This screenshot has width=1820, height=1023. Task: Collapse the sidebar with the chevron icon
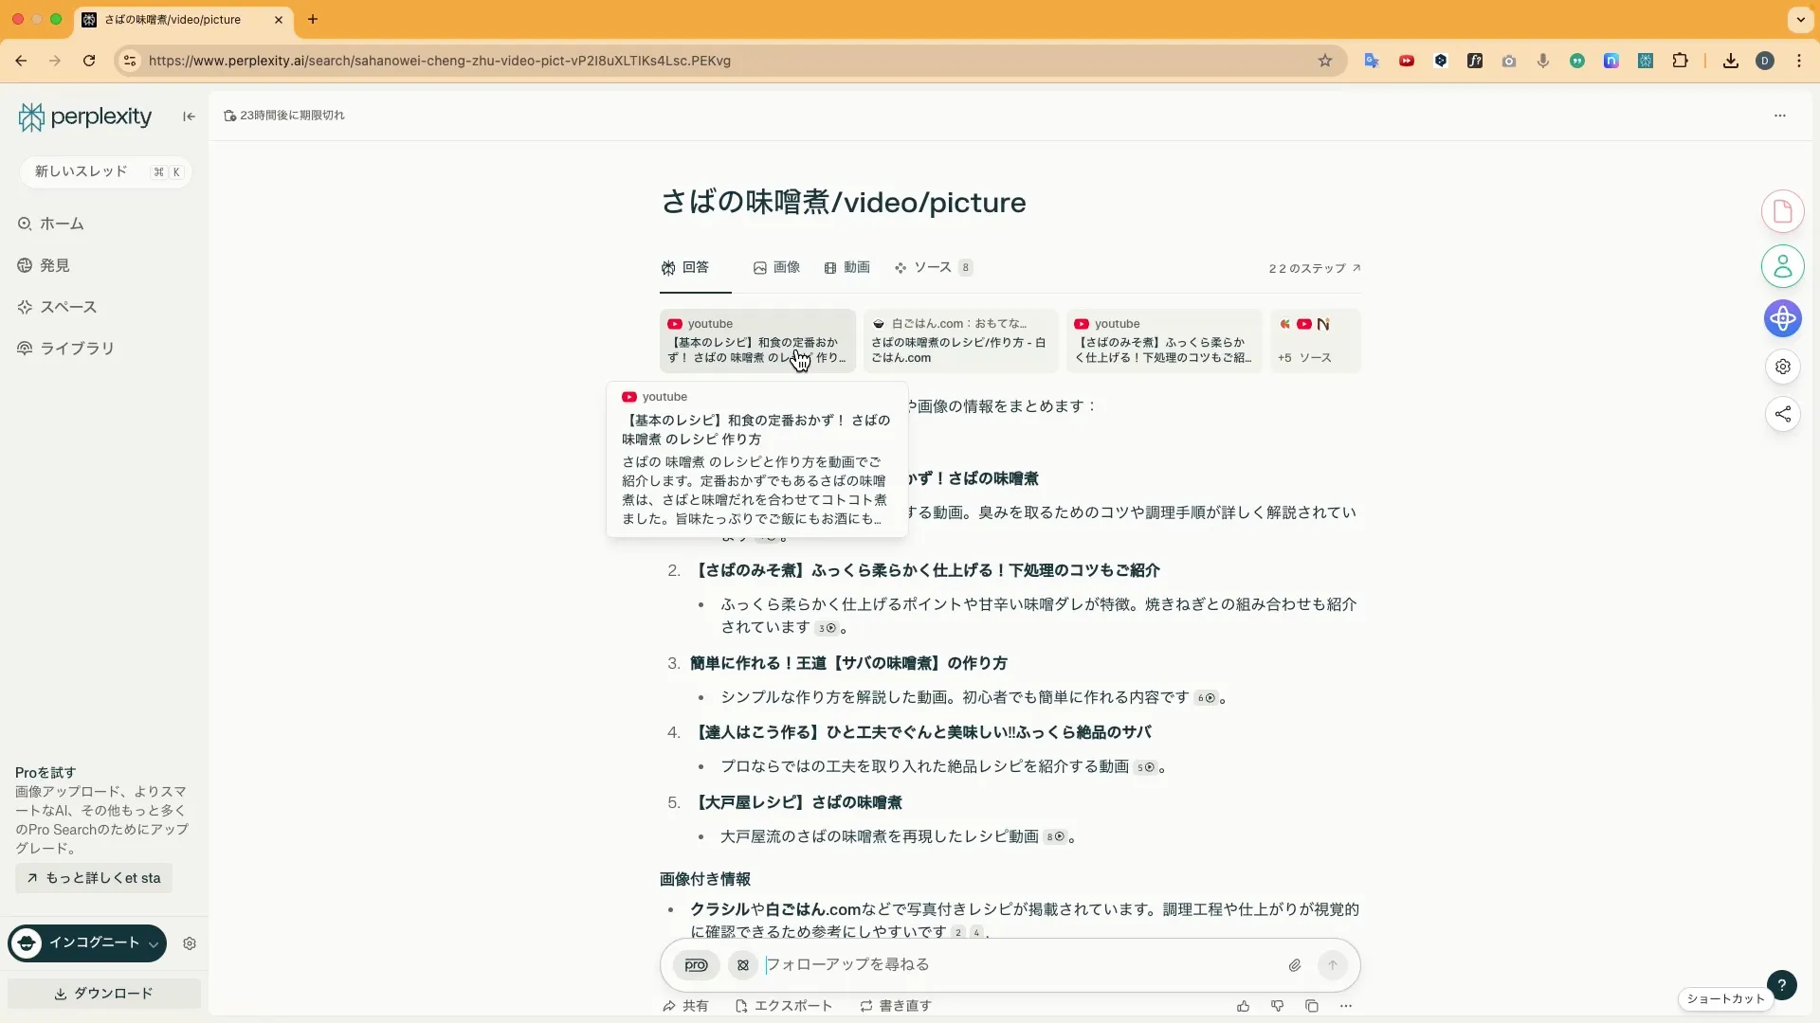click(x=187, y=116)
